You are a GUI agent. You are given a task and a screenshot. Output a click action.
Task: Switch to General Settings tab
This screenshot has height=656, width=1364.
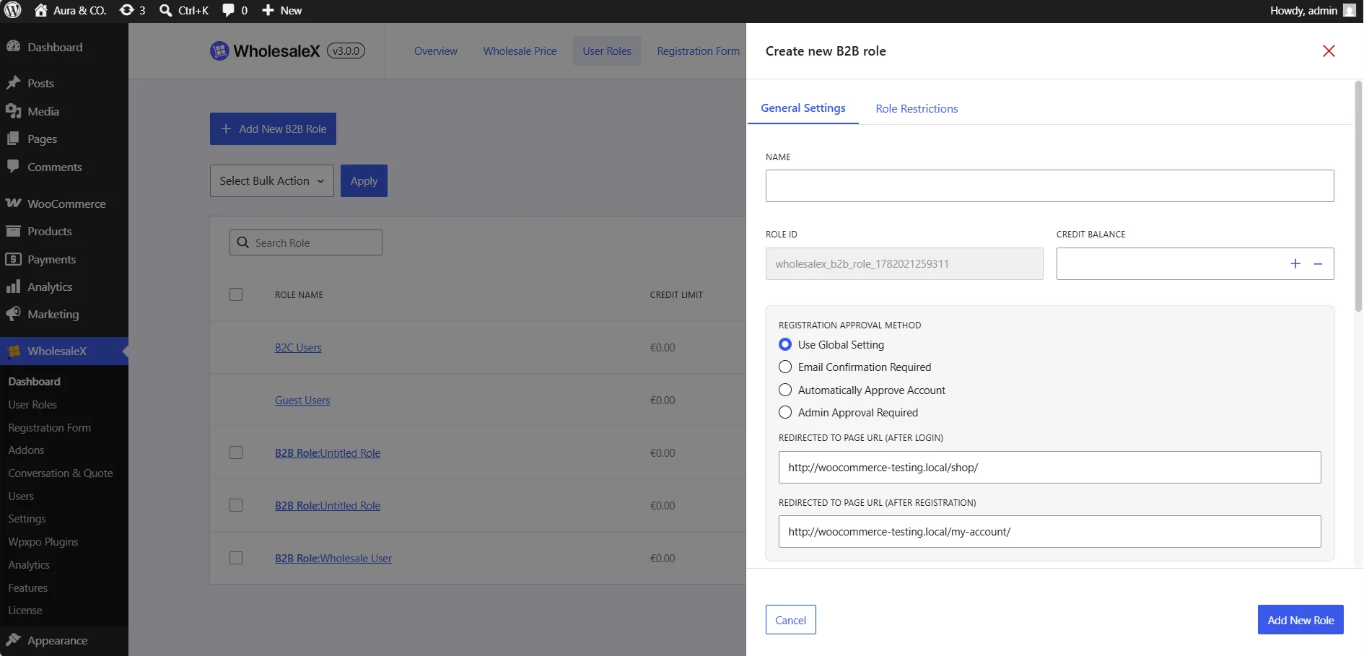(x=803, y=108)
